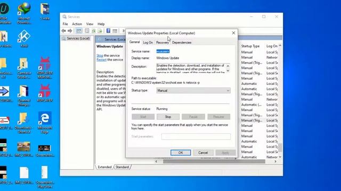Click the services list horizontal scrollbar thumb
Viewport: 341px width, 191px height.
pyautogui.click(x=214, y=161)
